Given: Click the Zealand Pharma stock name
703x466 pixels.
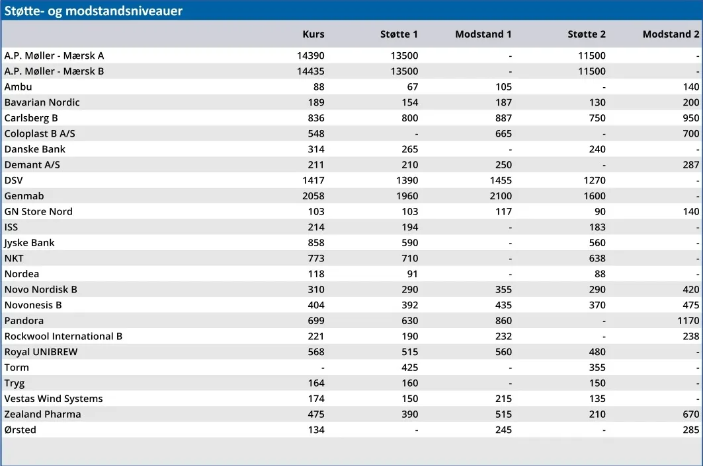Looking at the screenshot, I should pos(42,415).
